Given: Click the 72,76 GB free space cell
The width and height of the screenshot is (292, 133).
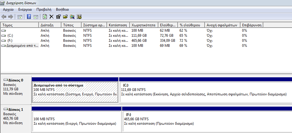Looking at the screenshot, I should point(167,36).
